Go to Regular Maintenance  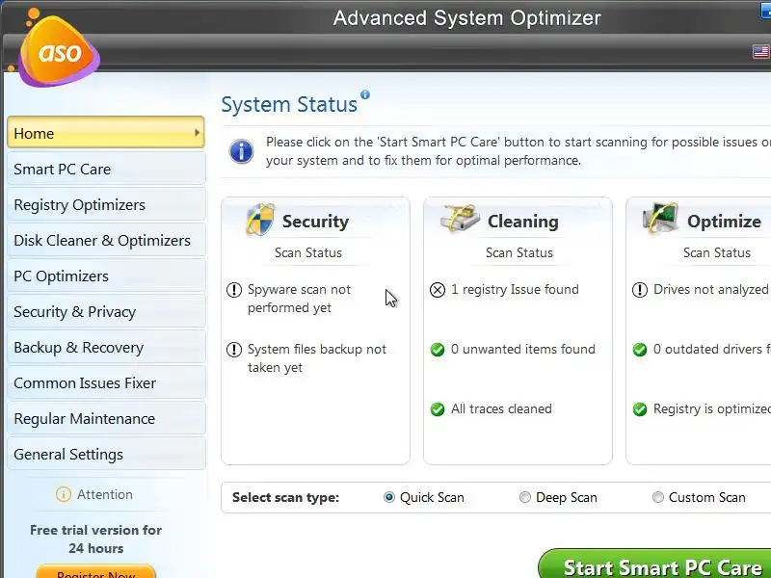click(106, 418)
